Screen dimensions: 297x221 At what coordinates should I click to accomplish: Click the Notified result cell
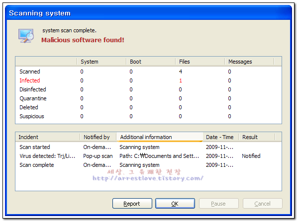(251, 156)
